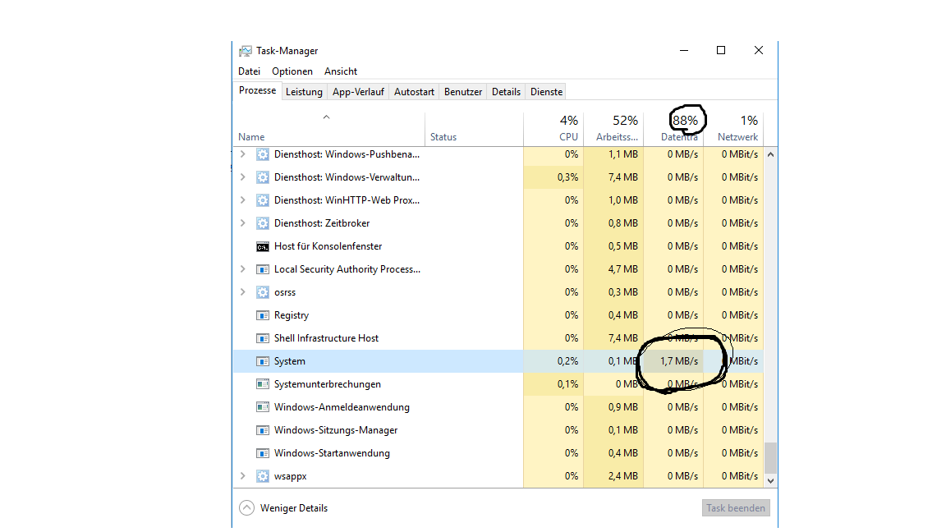The width and height of the screenshot is (946, 532).
Task: Select the Shell Infrastructure Host row
Action: (x=498, y=338)
